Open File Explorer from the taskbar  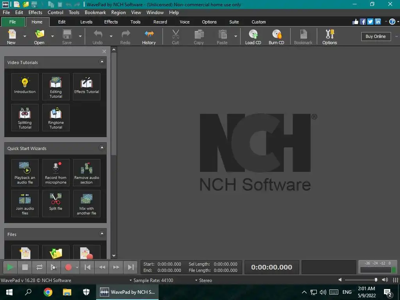point(67,292)
